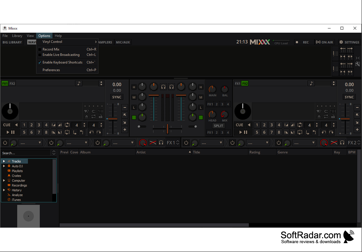Image resolution: width=362 pixels, height=252 pixels.
Task: Click in the library Search field
Action: (x=26, y=153)
